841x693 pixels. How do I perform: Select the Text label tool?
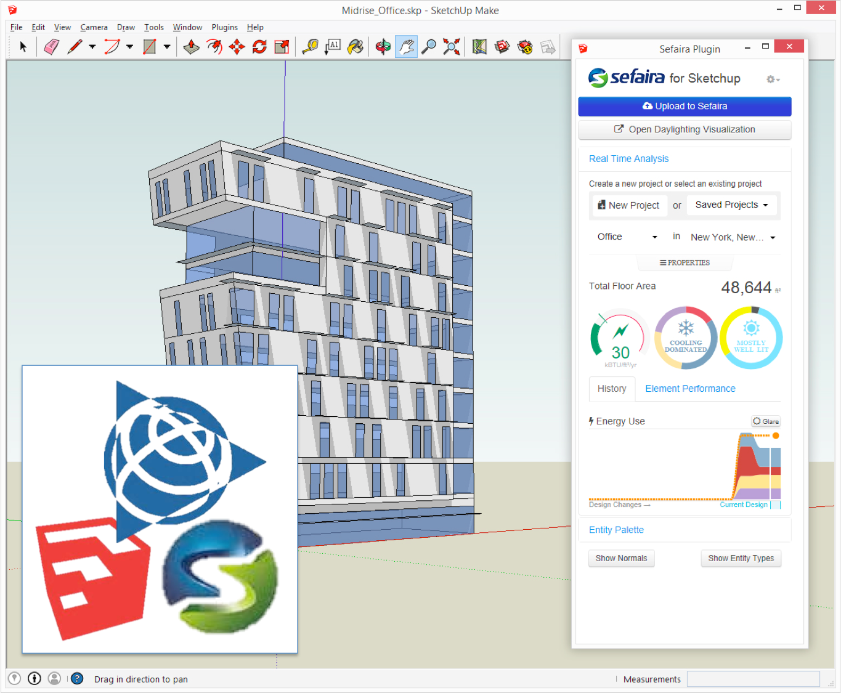click(x=333, y=47)
